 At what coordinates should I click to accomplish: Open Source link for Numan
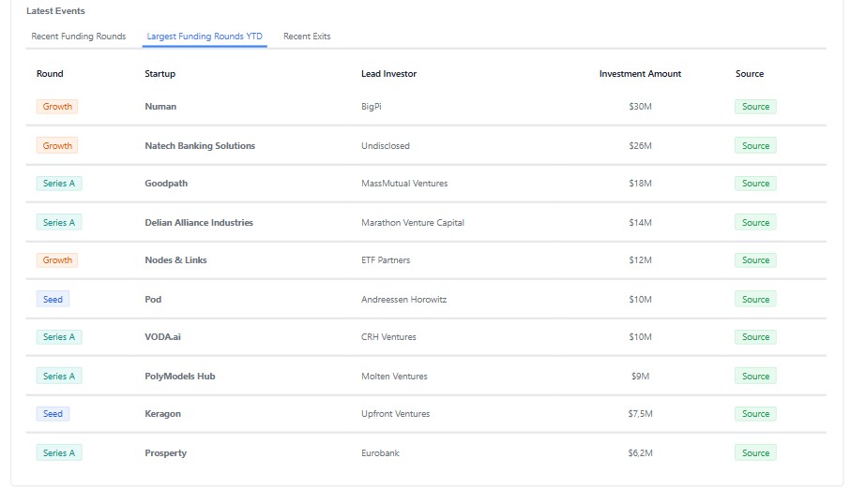pos(755,107)
